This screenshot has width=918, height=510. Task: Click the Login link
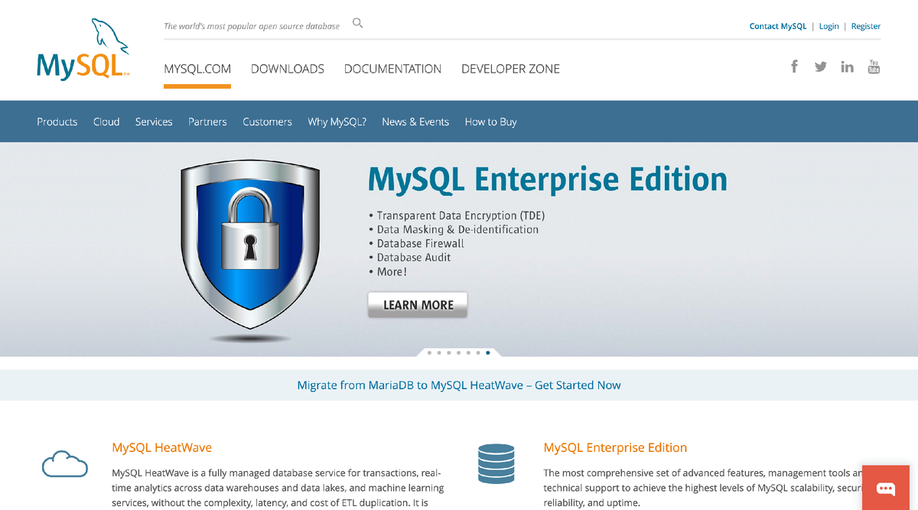click(x=829, y=26)
